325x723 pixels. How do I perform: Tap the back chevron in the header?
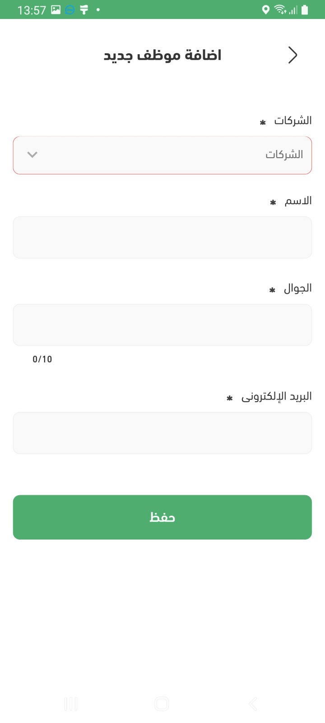tap(293, 55)
